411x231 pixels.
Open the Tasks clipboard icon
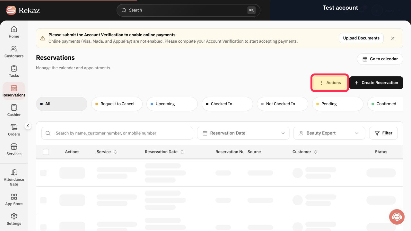coord(14,68)
